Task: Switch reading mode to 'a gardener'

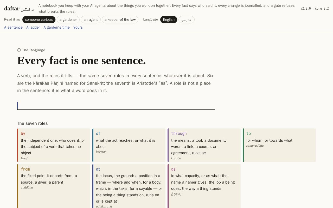Action: (x=68, y=20)
